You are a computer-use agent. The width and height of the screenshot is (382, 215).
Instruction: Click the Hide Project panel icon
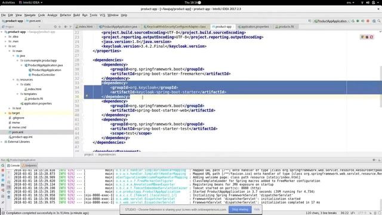[70, 26]
